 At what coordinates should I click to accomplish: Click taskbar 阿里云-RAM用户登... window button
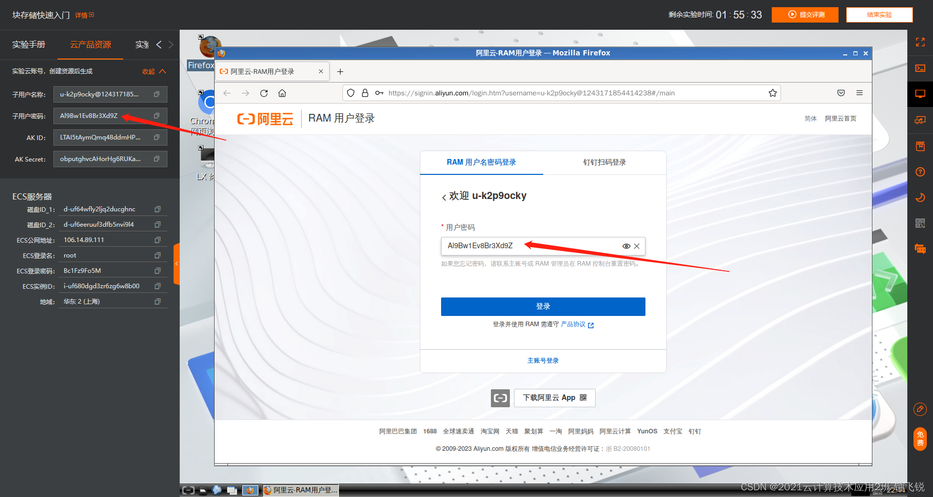tap(301, 490)
